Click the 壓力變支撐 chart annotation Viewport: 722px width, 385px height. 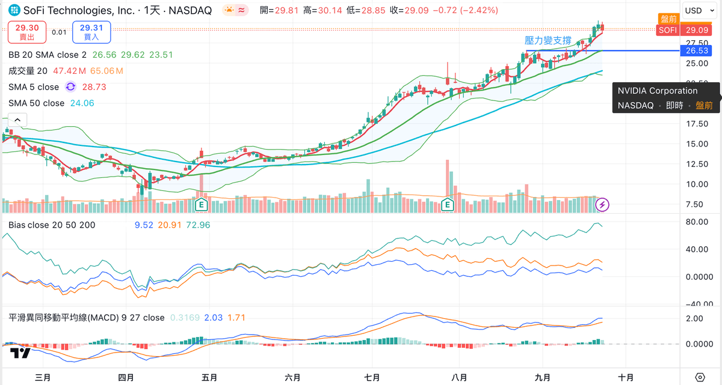pos(548,40)
